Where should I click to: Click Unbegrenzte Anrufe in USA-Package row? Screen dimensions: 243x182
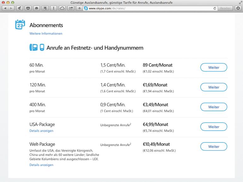[x=116, y=125]
